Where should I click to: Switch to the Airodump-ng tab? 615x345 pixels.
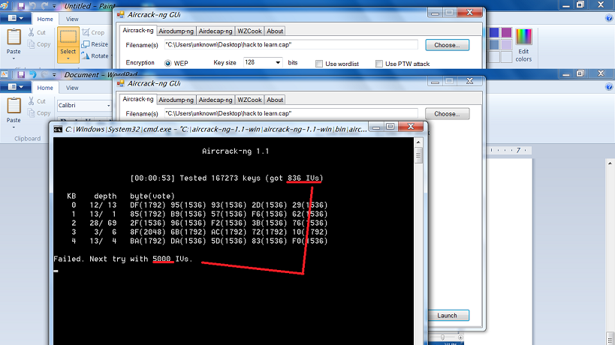[x=176, y=31]
